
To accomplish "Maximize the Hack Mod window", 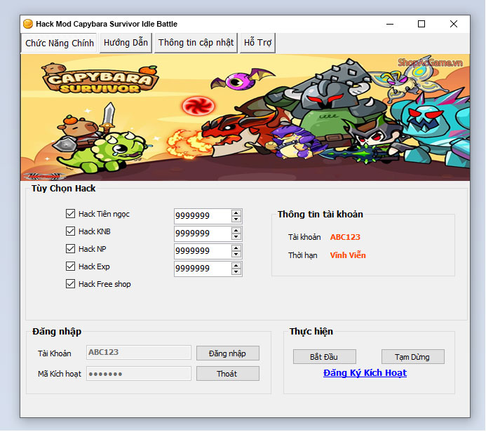I will click(x=421, y=24).
